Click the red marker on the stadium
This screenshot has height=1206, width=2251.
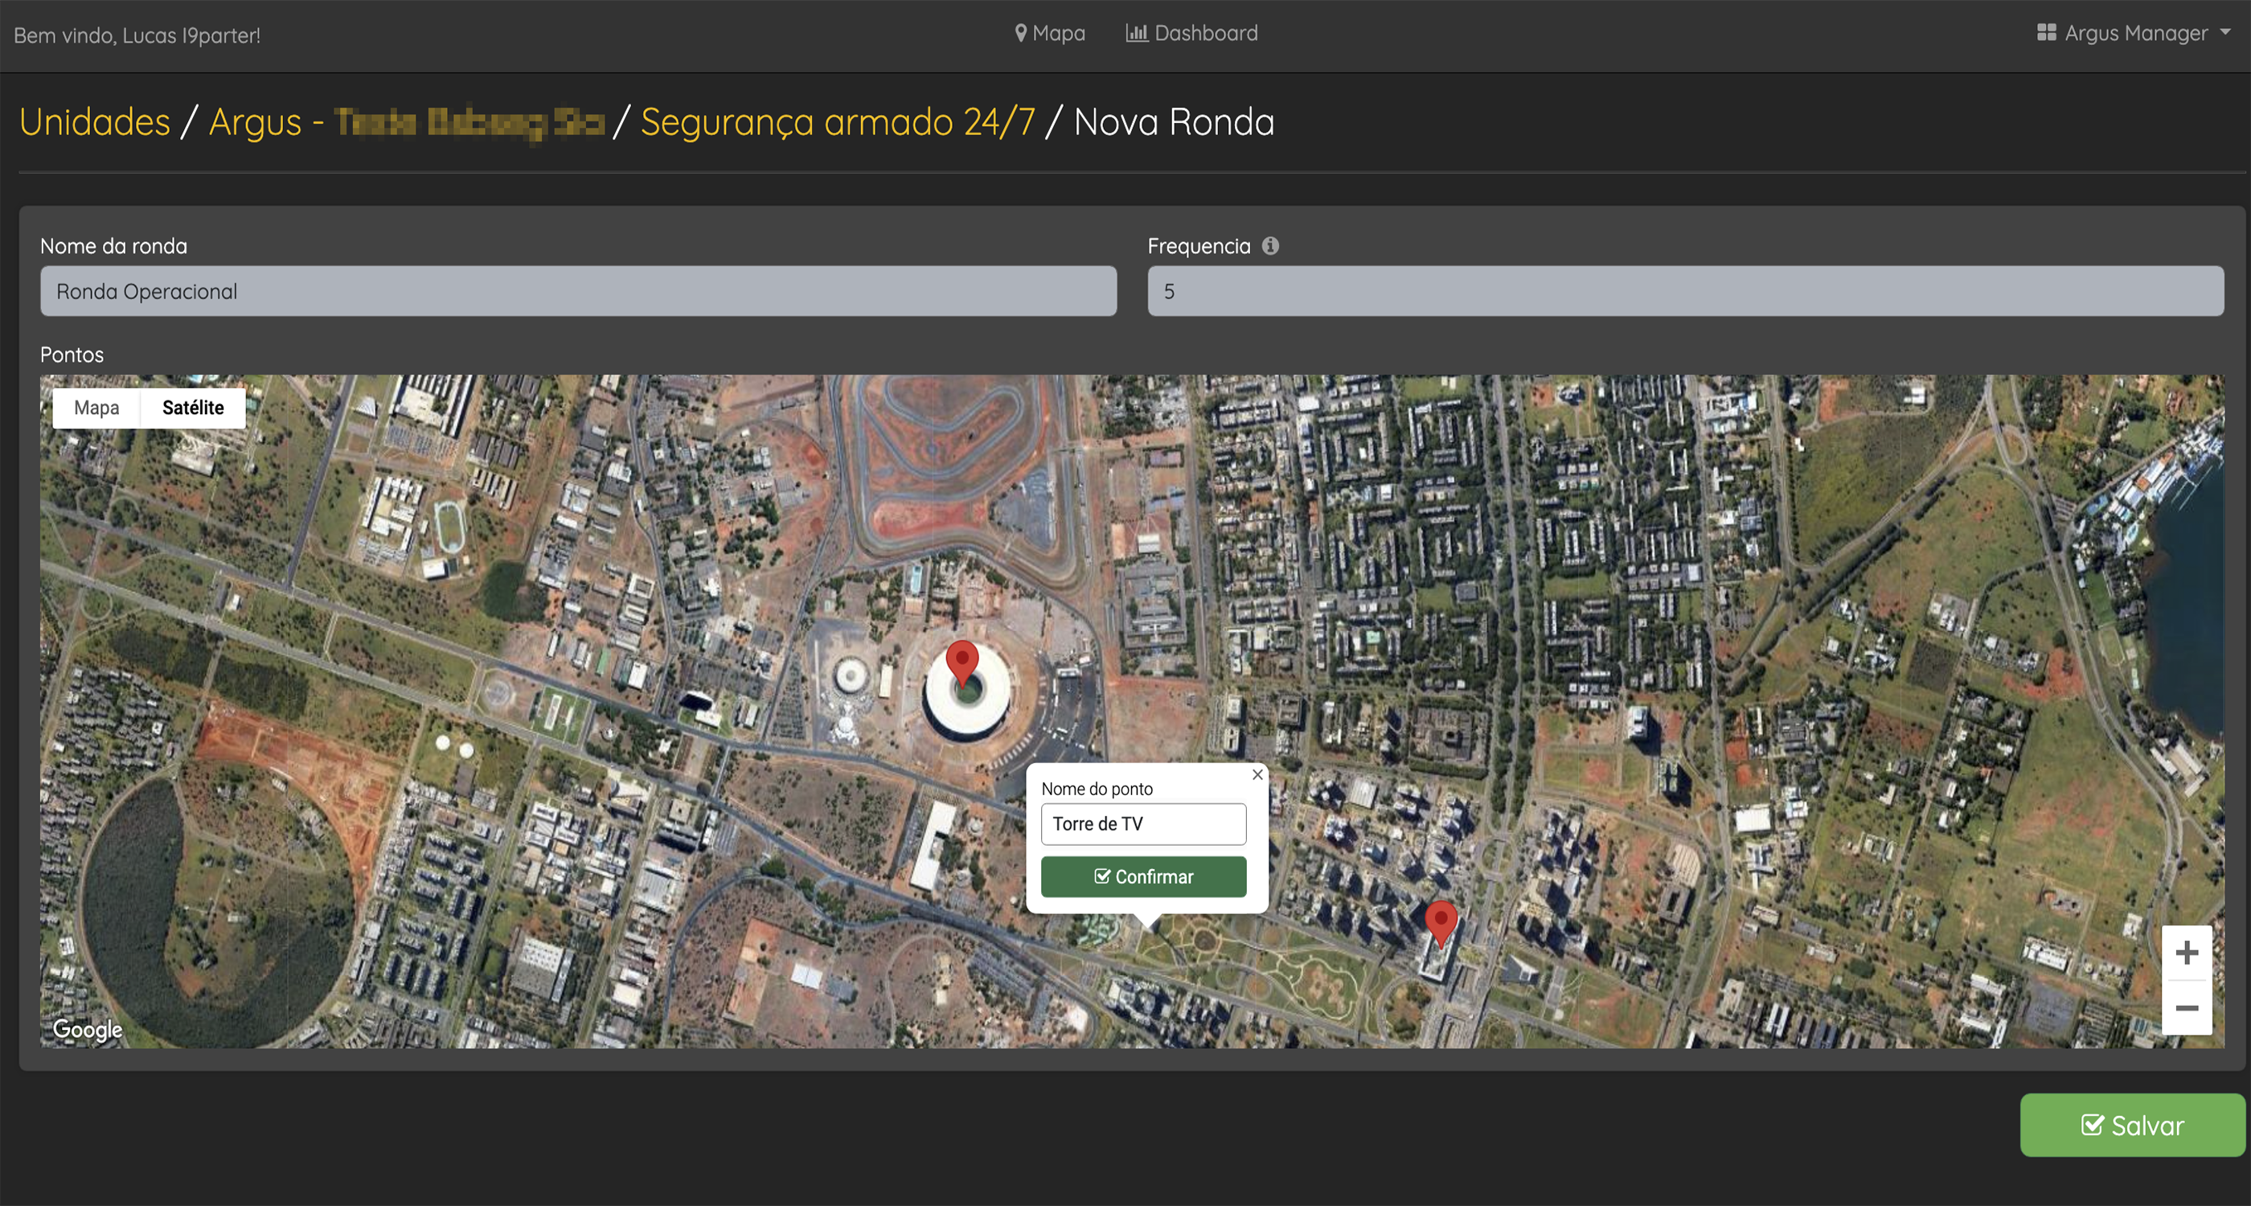(x=962, y=662)
